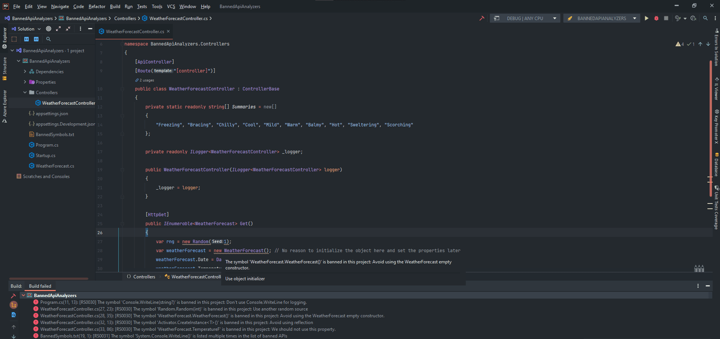This screenshot has height=339, width=720.
Task: Expand all nodes in Solution explorer
Action: pyautogui.click(x=58, y=29)
